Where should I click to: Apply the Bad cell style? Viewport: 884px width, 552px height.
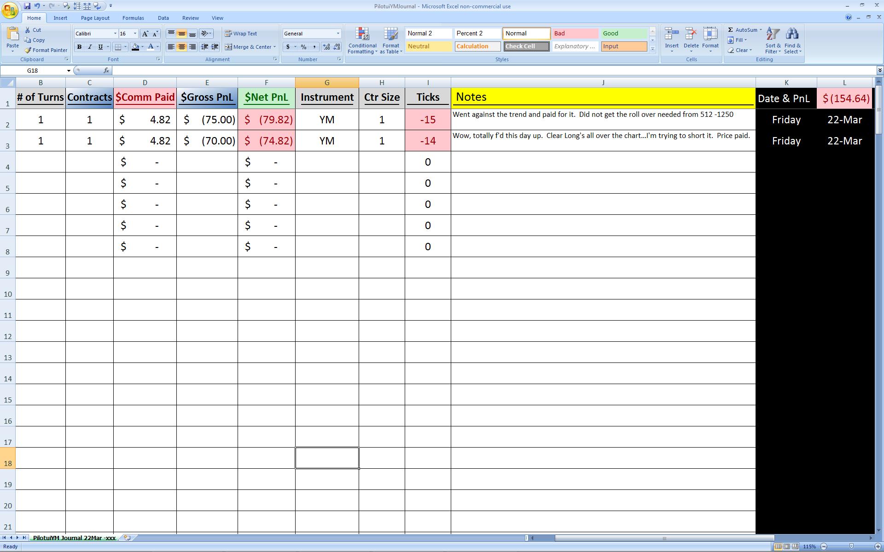pos(575,34)
